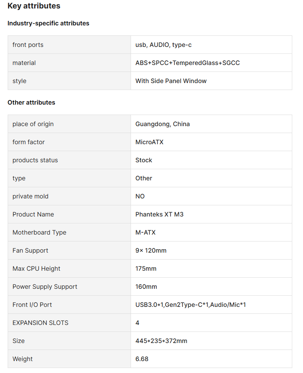Select the 6.68 weight value
This screenshot has width=303, height=373.
click(x=142, y=359)
